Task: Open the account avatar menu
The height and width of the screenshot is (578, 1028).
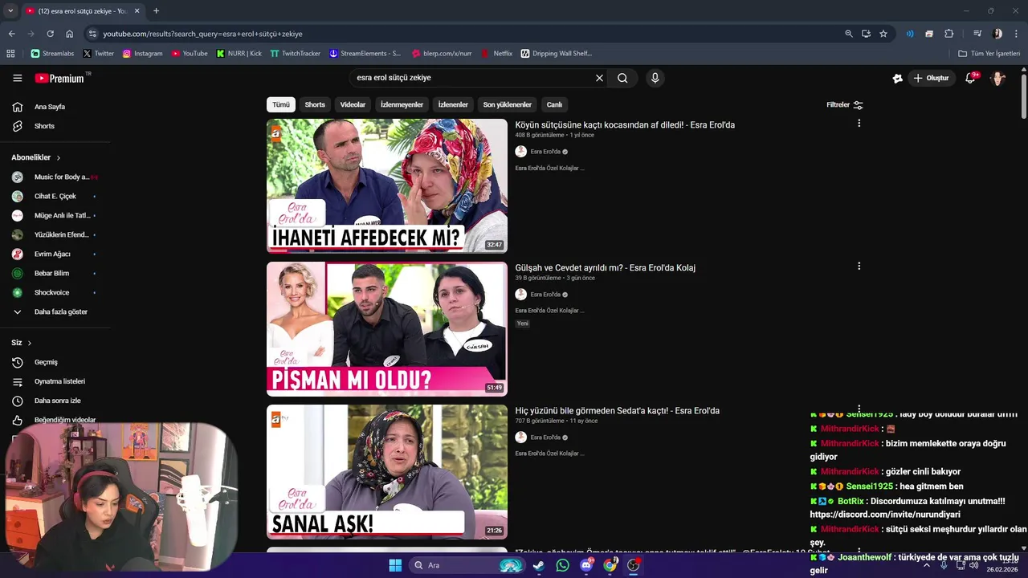Action: point(997,78)
